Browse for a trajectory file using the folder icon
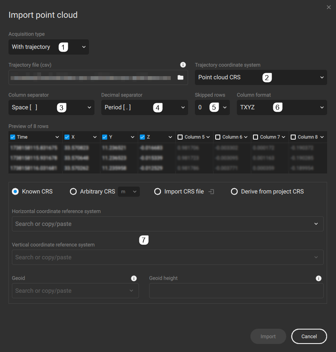Viewport: 336px width, 352px height. [x=180, y=77]
